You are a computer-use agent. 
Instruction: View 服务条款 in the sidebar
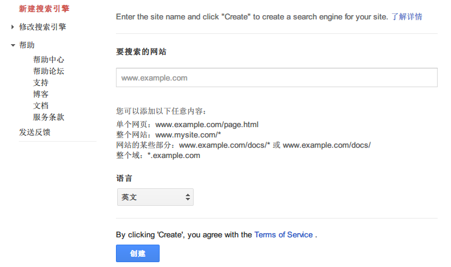(x=49, y=117)
